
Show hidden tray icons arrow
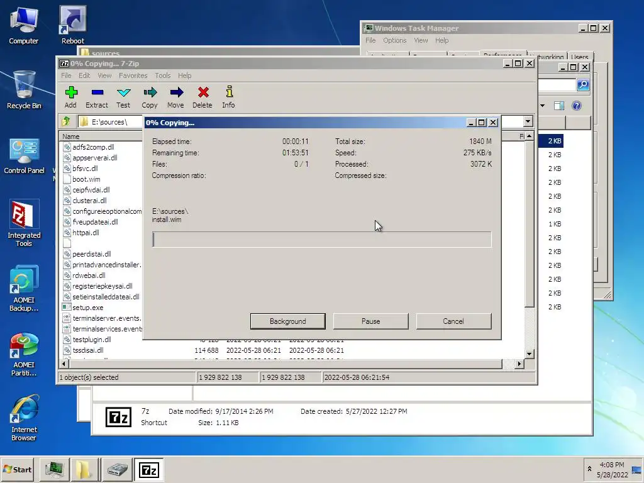tap(589, 469)
